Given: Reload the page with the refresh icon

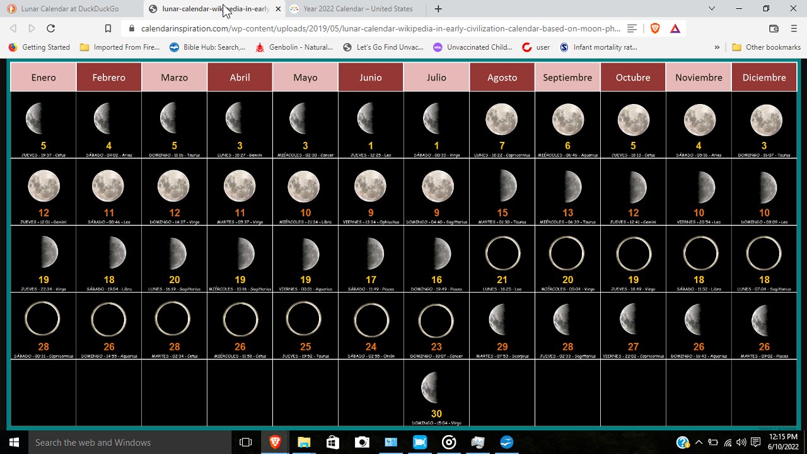Looking at the screenshot, I should 51,28.
